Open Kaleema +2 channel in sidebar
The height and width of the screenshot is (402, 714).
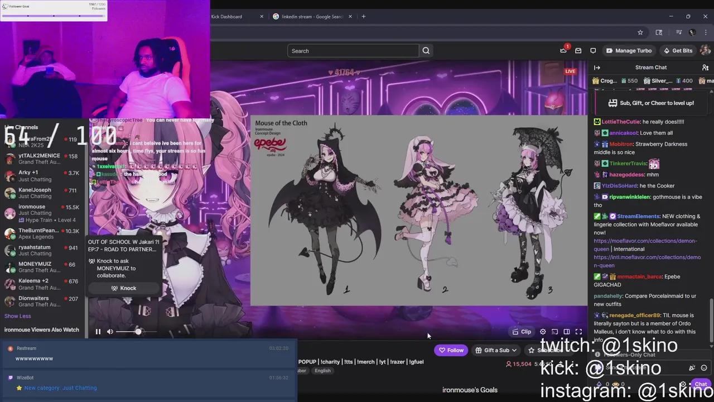(x=42, y=284)
